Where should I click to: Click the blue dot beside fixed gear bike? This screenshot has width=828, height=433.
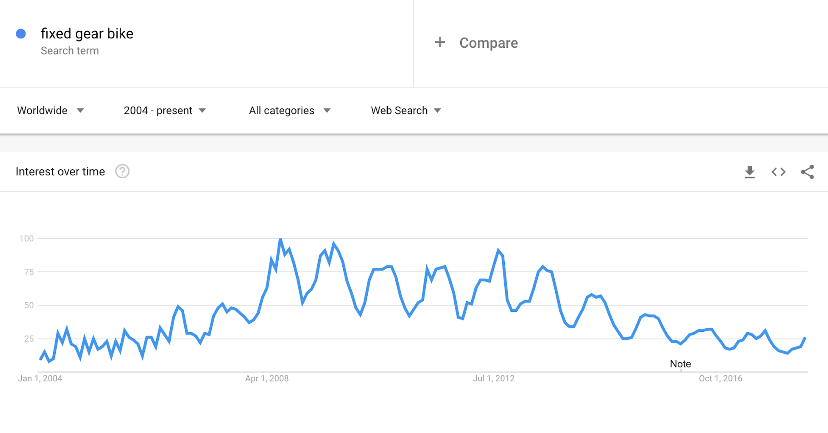point(21,34)
